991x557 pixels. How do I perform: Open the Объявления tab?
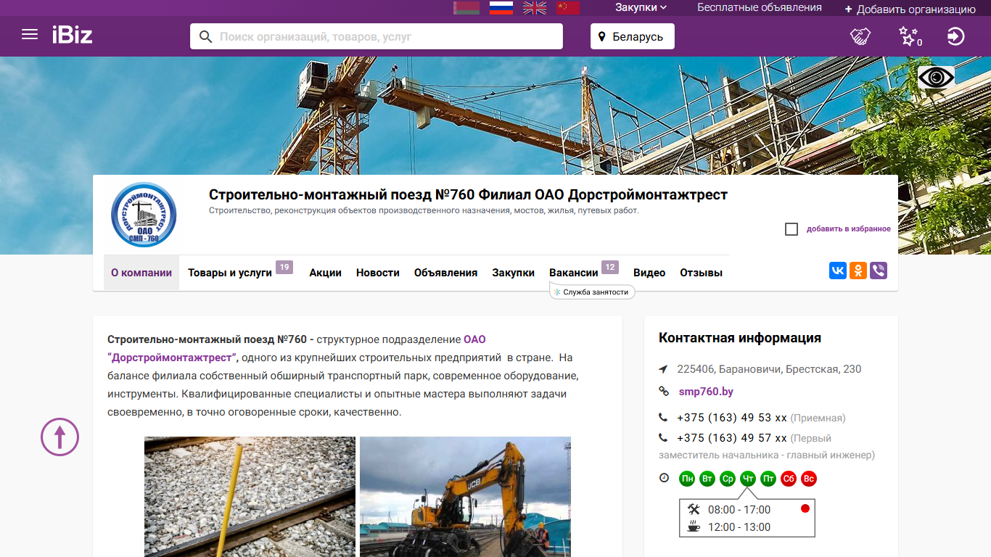pos(445,273)
